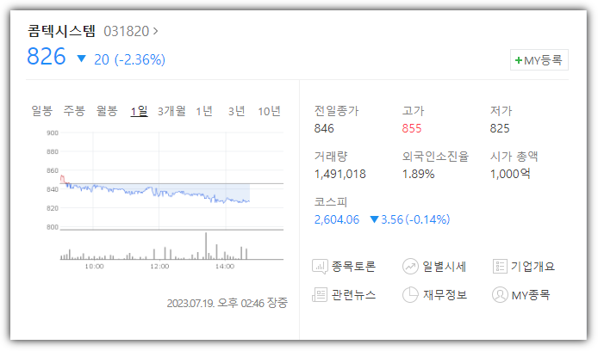Click the 외국인소진율 value 1.89%
598x351 pixels.
pos(419,174)
